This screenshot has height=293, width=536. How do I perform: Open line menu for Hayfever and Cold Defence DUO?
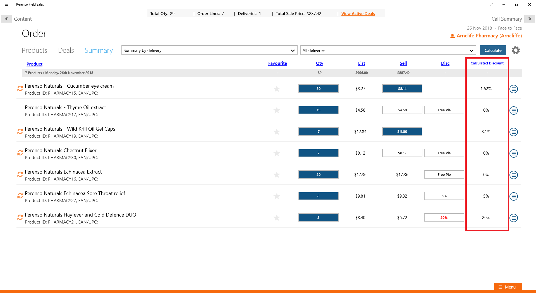(514, 218)
